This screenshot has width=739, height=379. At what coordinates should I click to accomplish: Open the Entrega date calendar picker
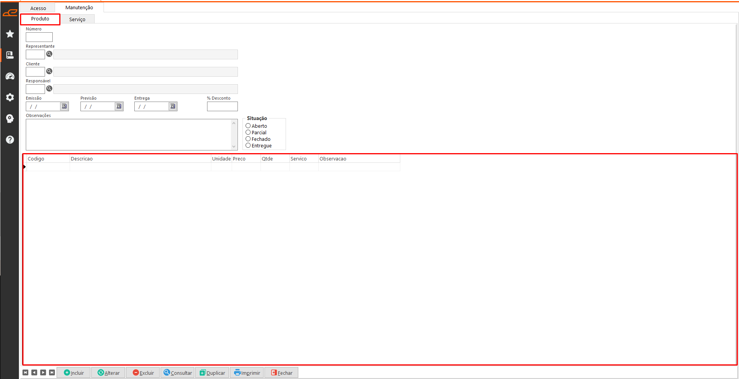coord(173,107)
